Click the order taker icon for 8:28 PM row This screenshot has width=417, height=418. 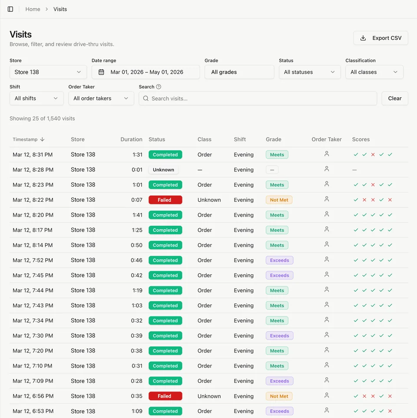click(327, 169)
